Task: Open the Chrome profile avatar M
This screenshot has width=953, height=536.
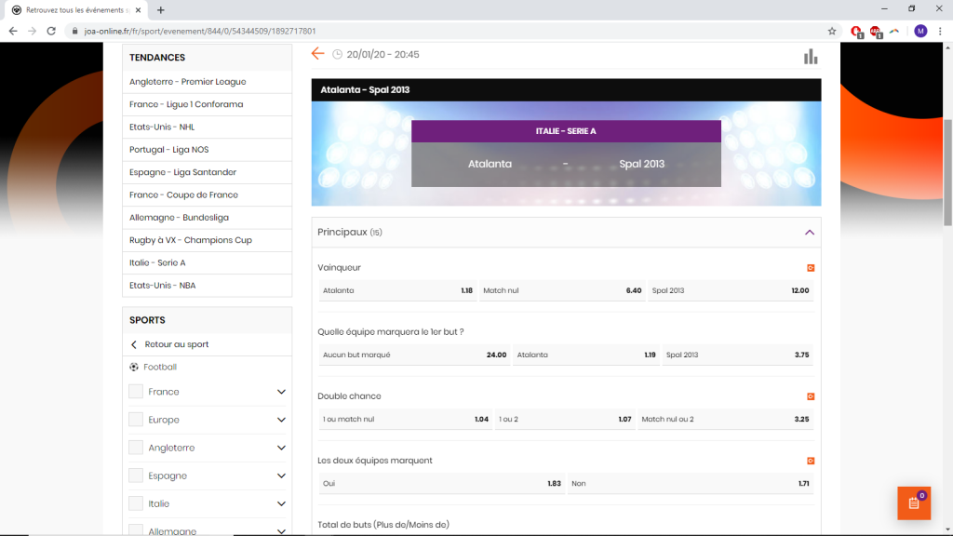Action: tap(920, 31)
